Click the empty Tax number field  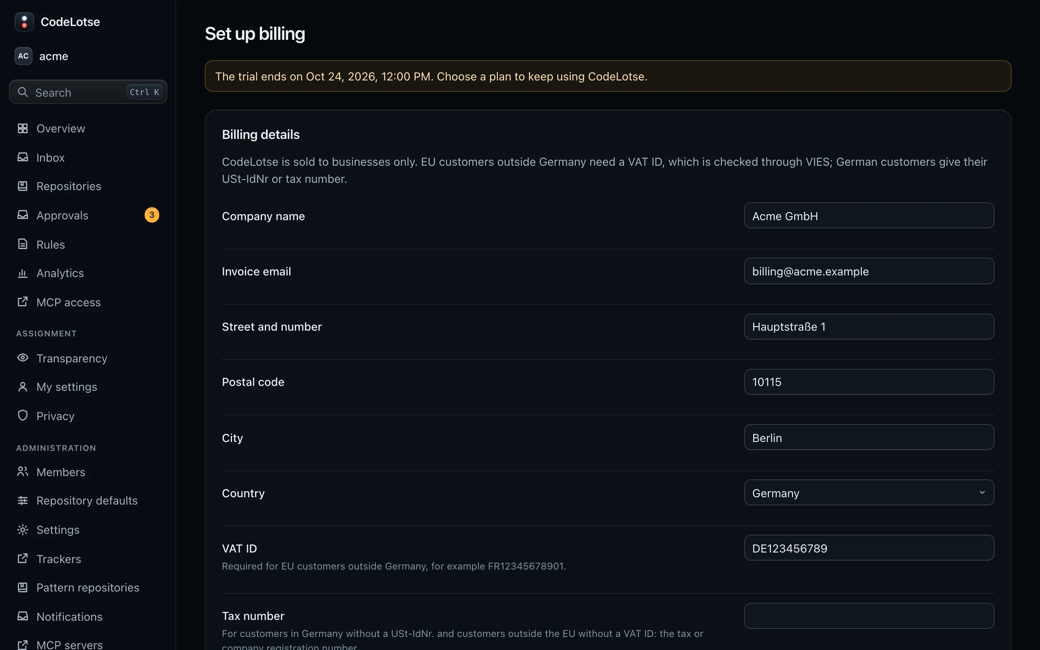click(x=869, y=616)
